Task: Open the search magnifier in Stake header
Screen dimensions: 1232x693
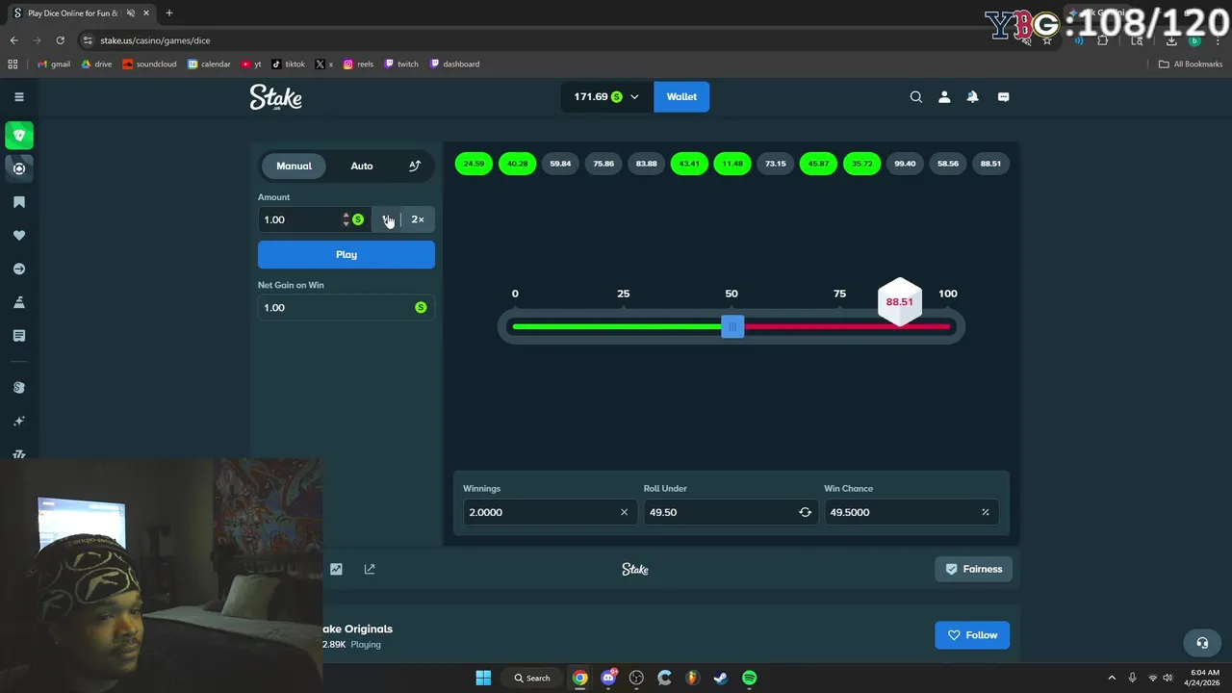Action: click(916, 96)
